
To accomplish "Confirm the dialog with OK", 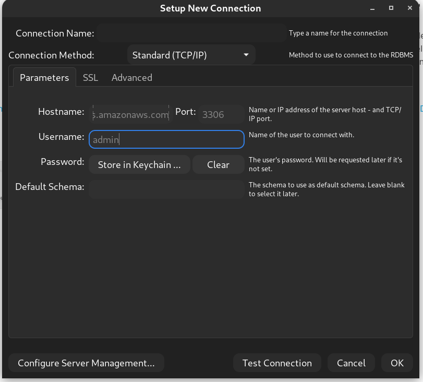I will click(397, 363).
